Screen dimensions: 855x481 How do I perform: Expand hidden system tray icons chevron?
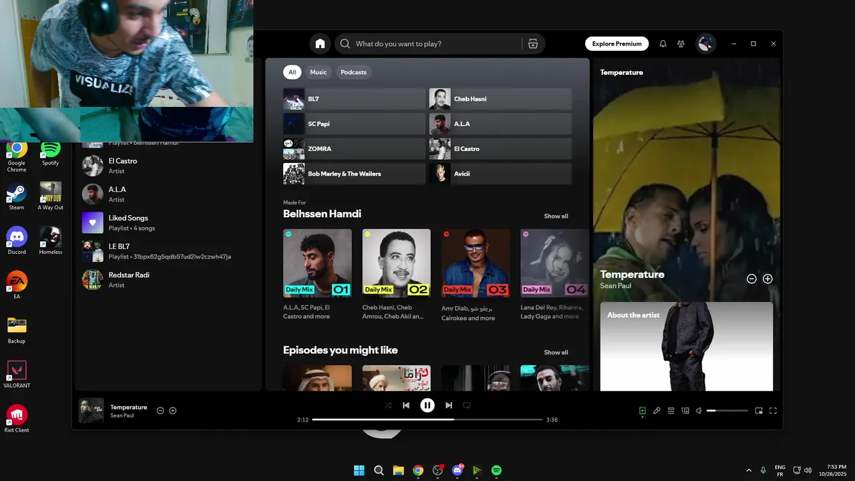(x=748, y=470)
